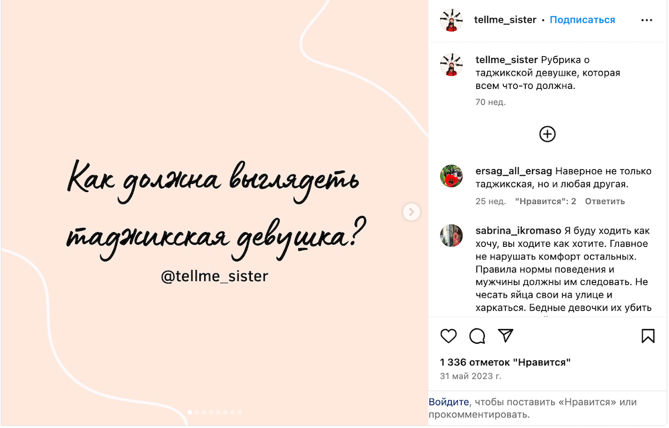Viewport: 669px width, 428px height.
Task: Load more comments with plus circle icon
Action: (547, 134)
